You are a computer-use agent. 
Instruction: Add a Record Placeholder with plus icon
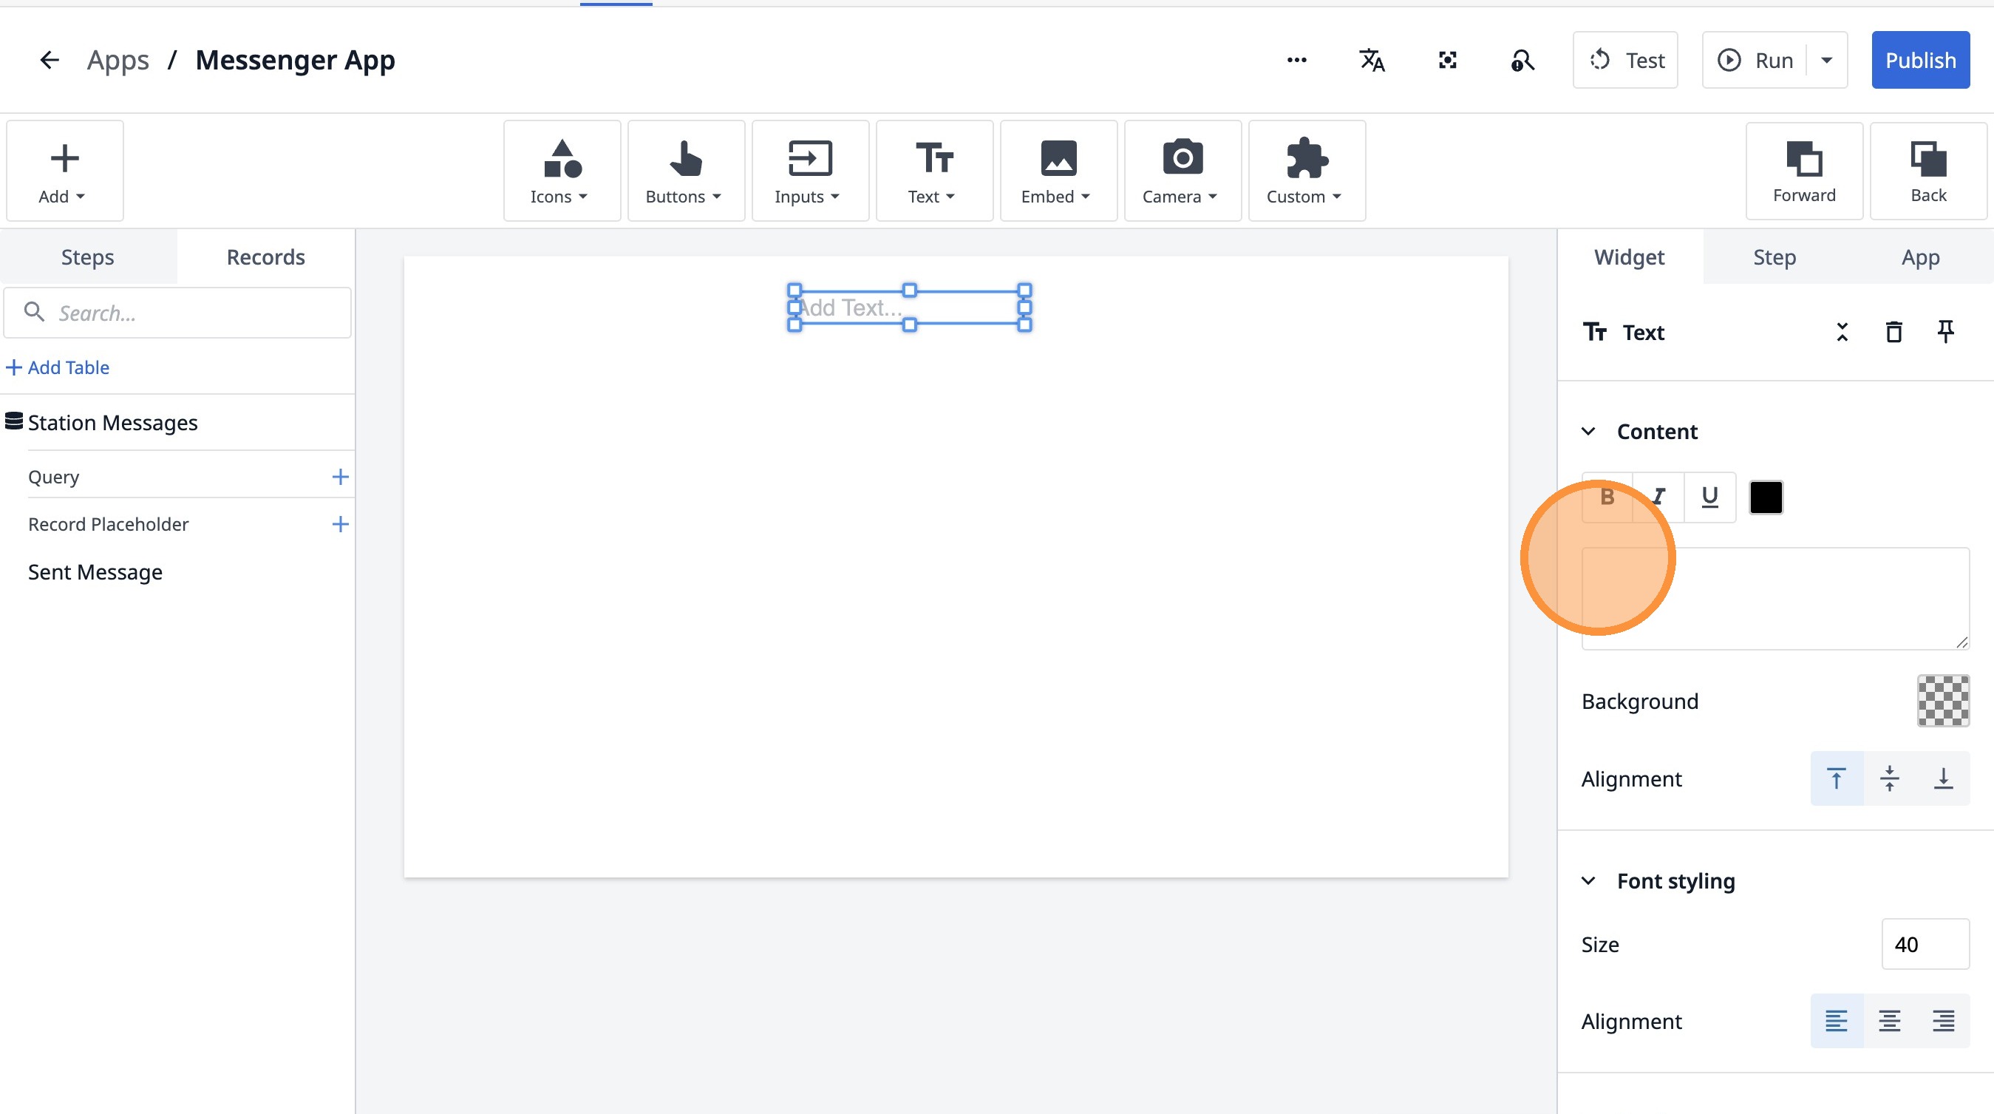340,524
